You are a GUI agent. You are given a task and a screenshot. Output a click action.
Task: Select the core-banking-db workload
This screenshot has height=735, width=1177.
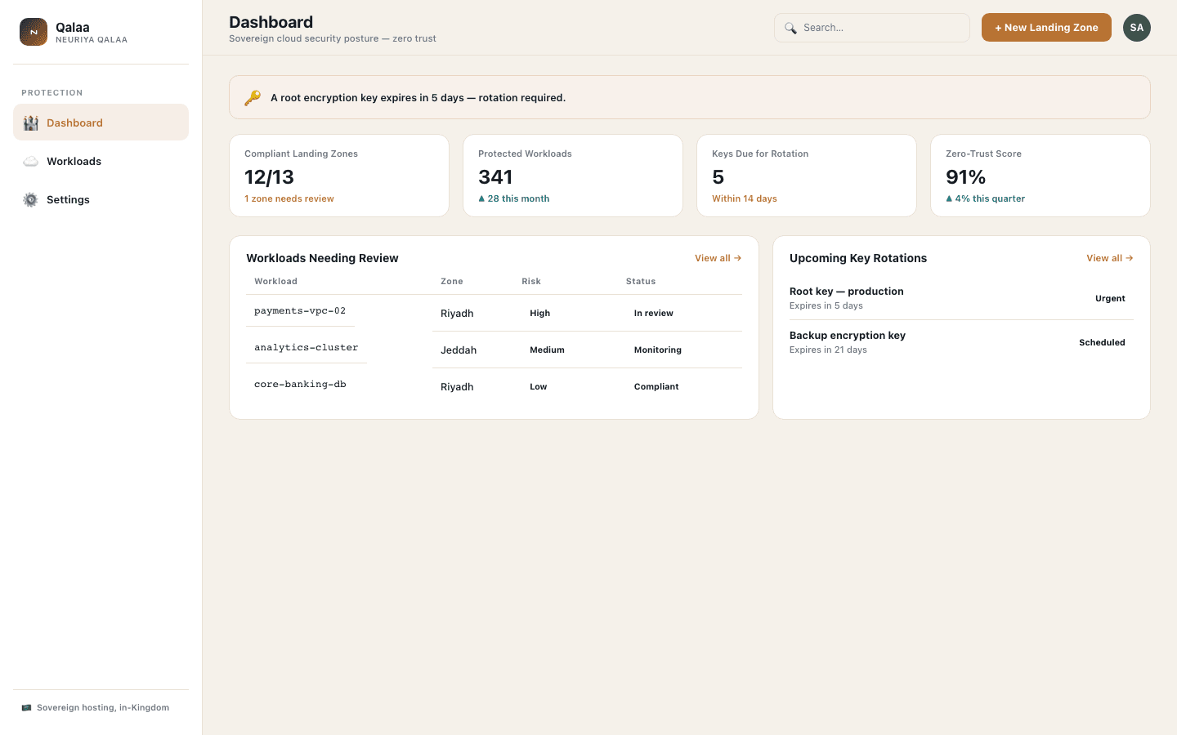(x=300, y=385)
